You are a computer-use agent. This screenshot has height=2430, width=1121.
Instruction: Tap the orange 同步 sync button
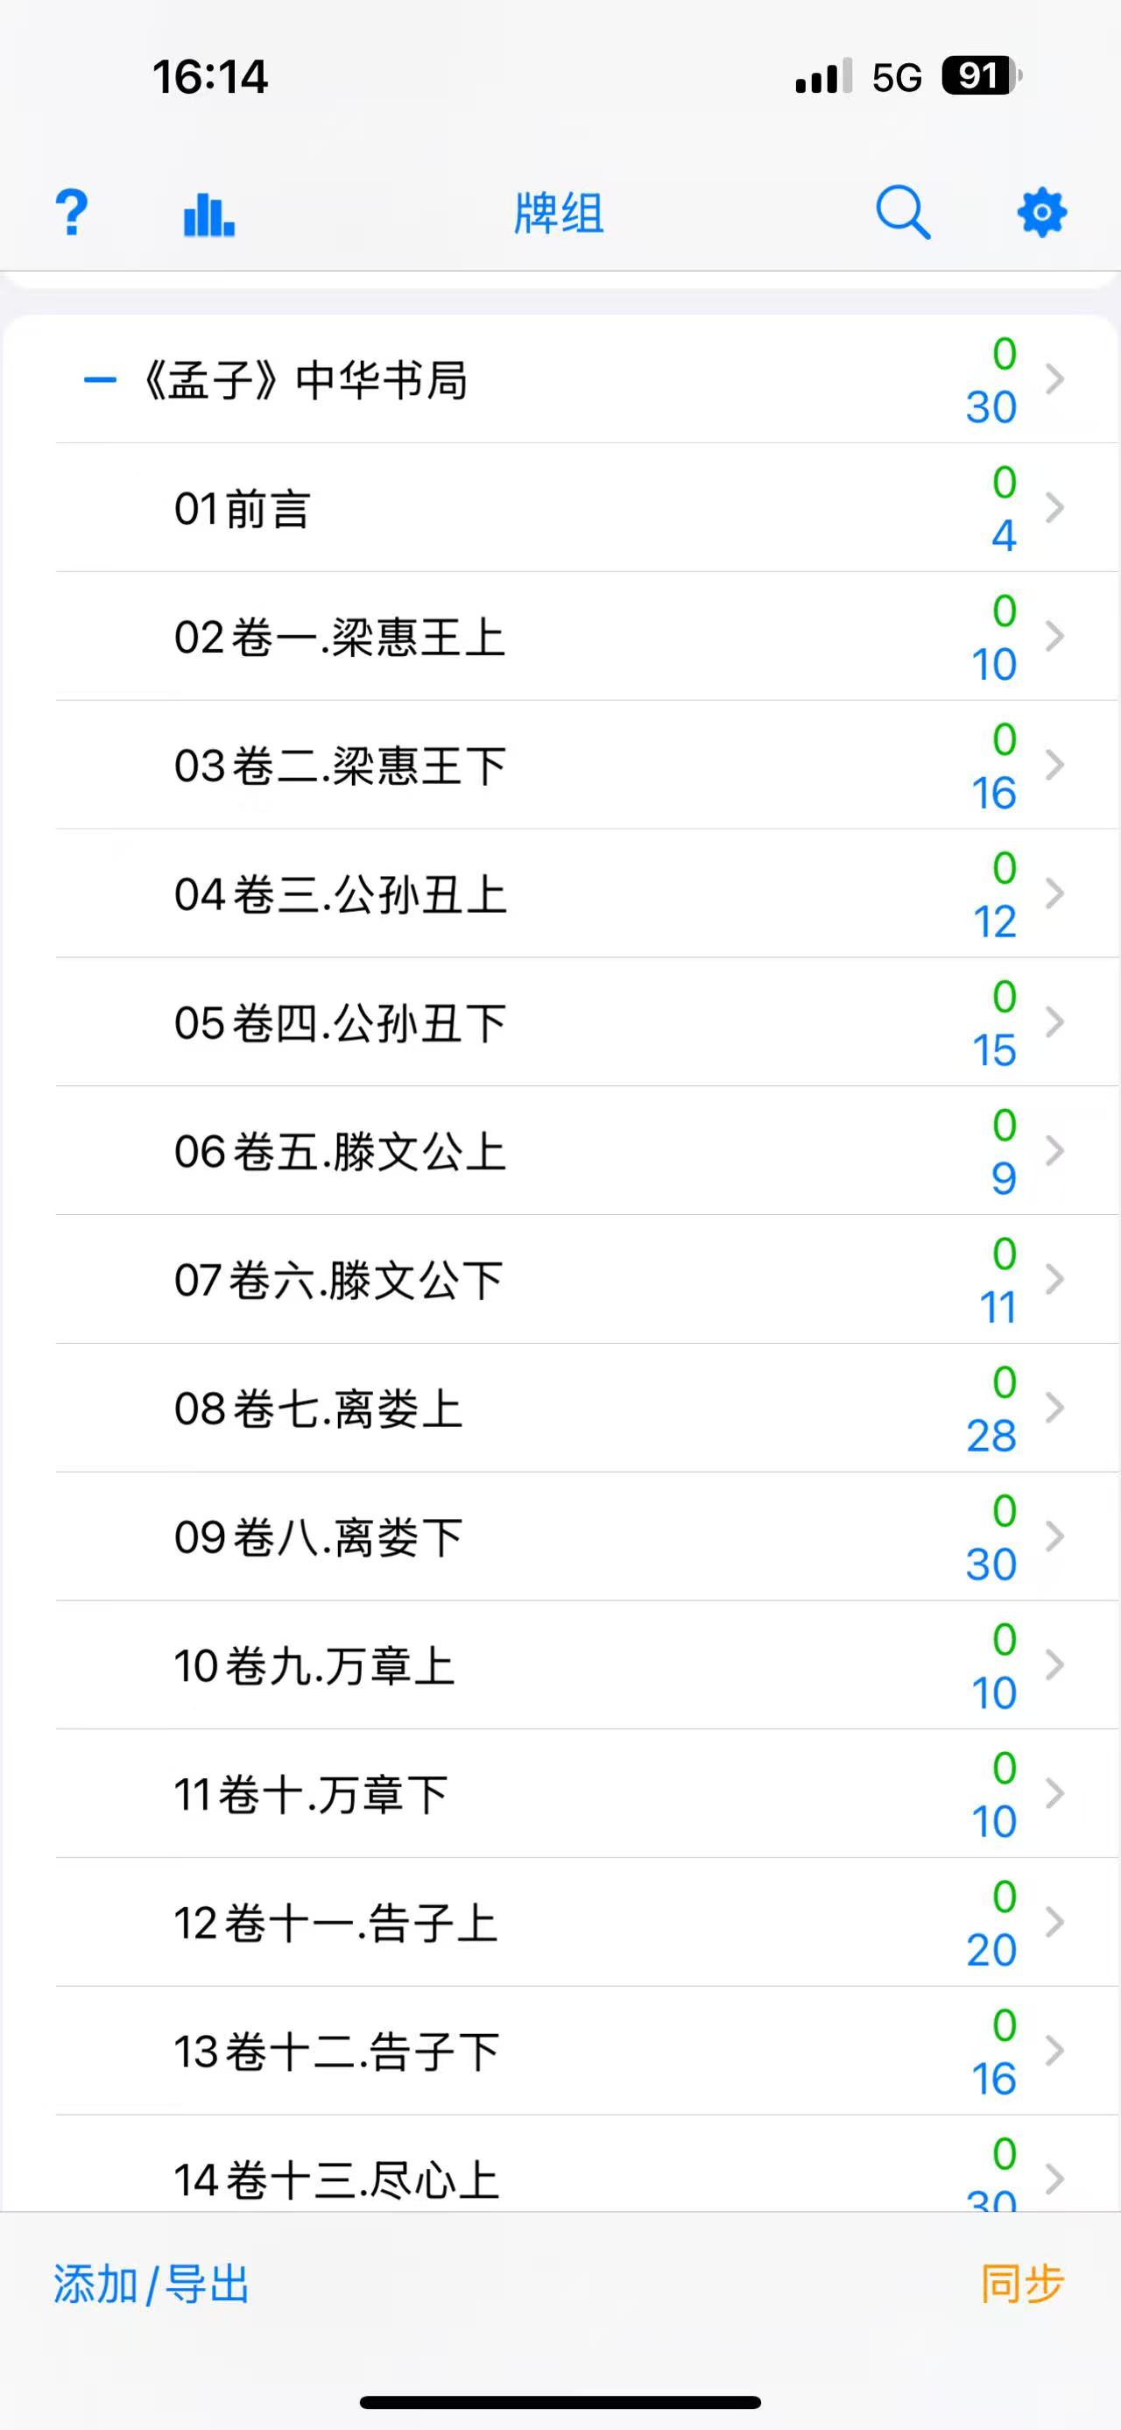pos(1022,2284)
